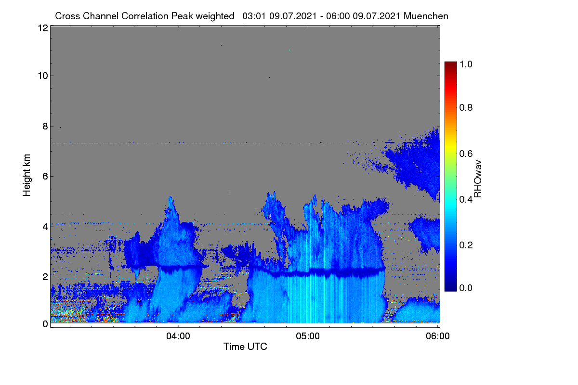
Task: Click the 04:00 time axis label
Action: tap(178, 336)
